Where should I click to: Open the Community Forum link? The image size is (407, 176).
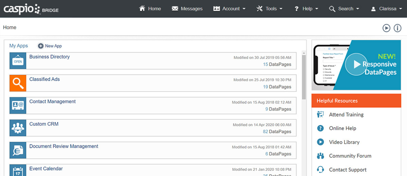(350, 156)
